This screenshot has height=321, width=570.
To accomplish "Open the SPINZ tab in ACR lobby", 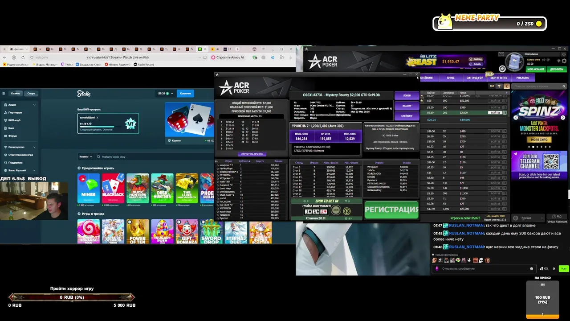I will [x=451, y=78].
